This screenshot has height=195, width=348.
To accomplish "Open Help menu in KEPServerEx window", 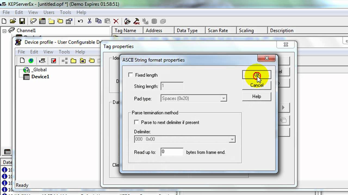I will [x=81, y=12].
